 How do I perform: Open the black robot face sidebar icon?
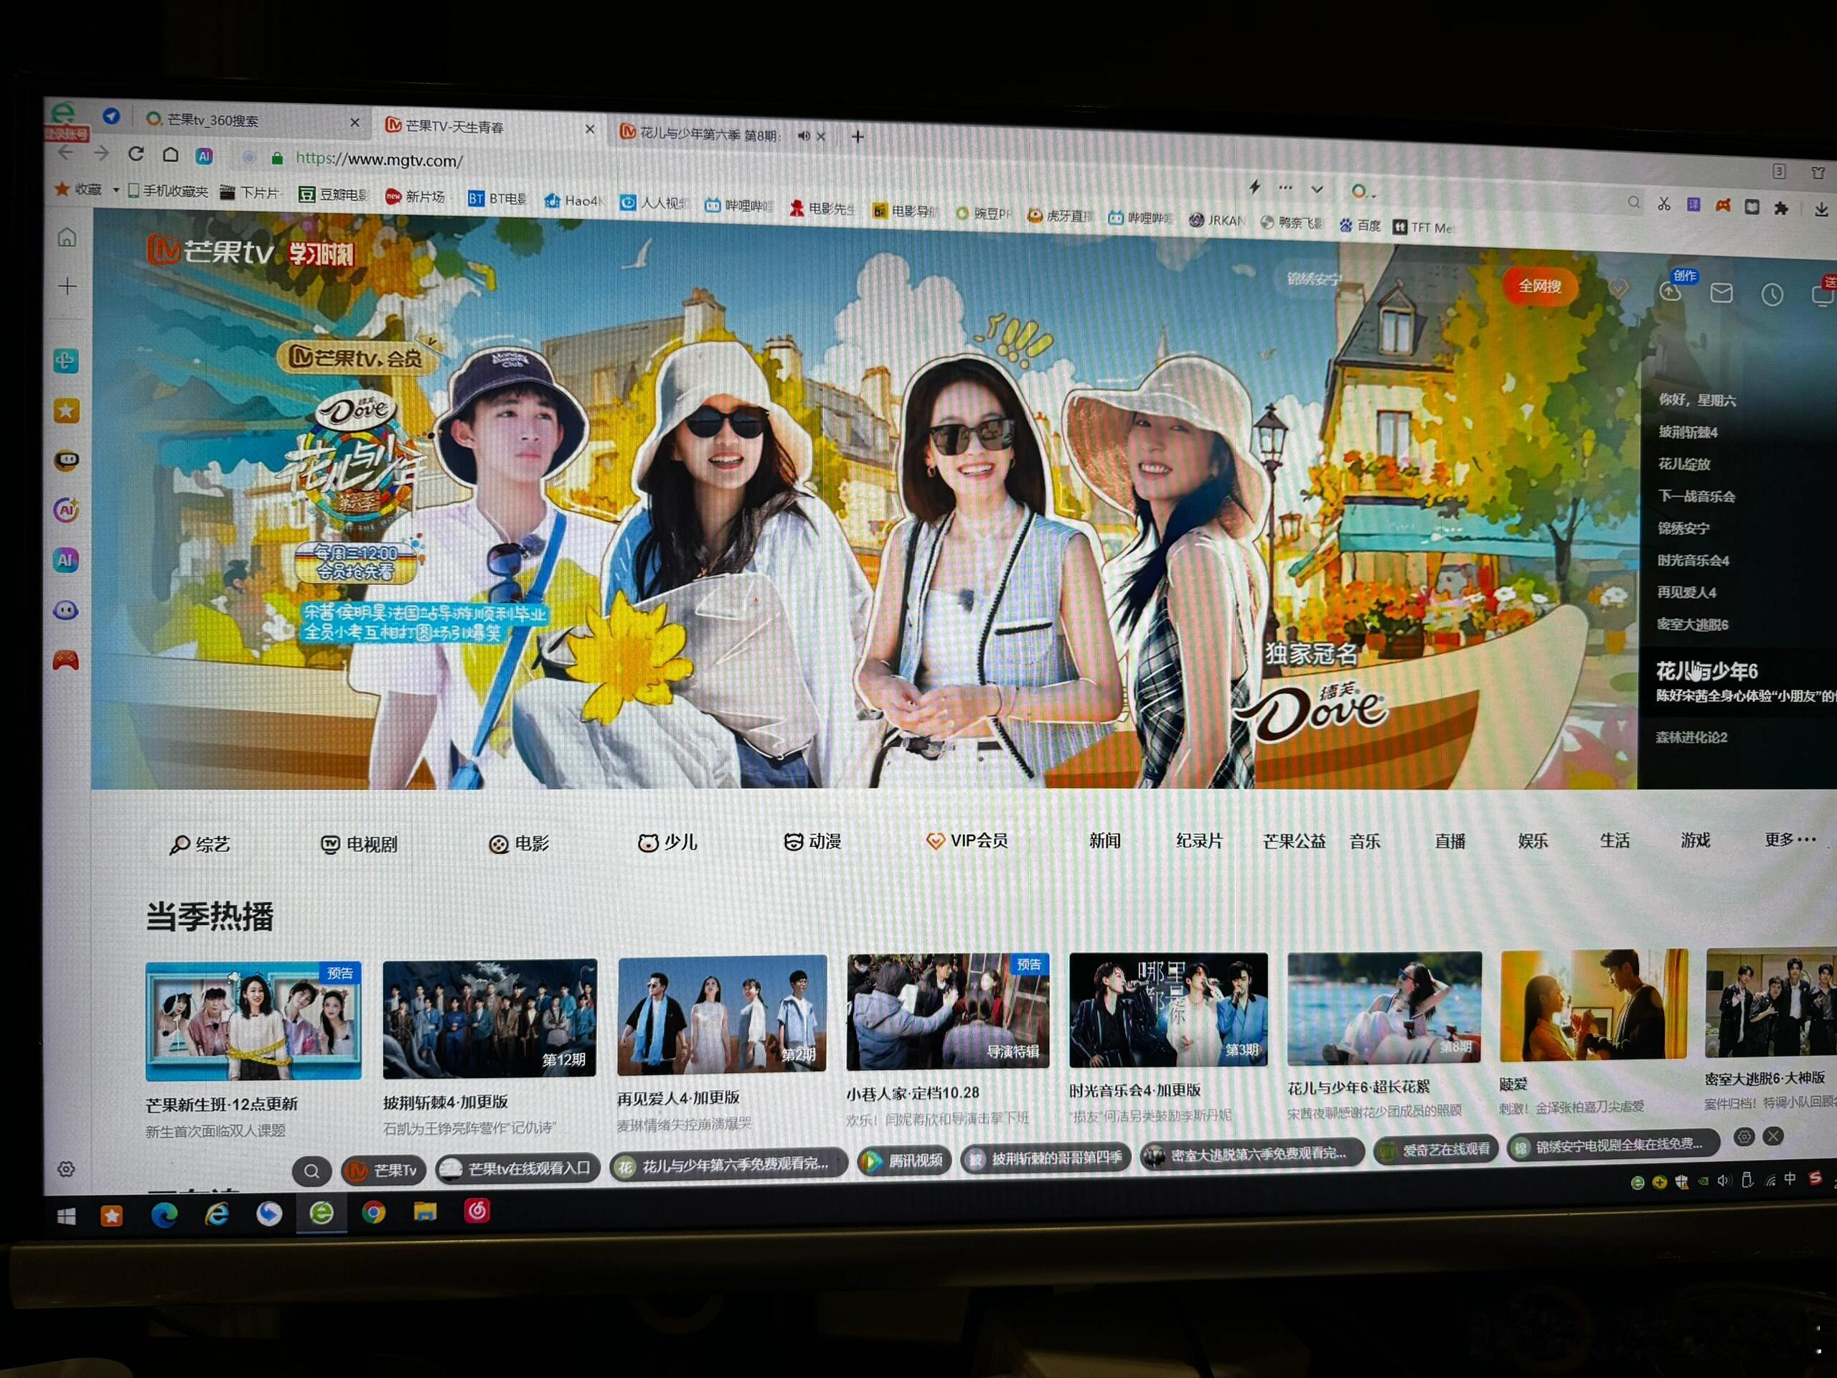[67, 460]
